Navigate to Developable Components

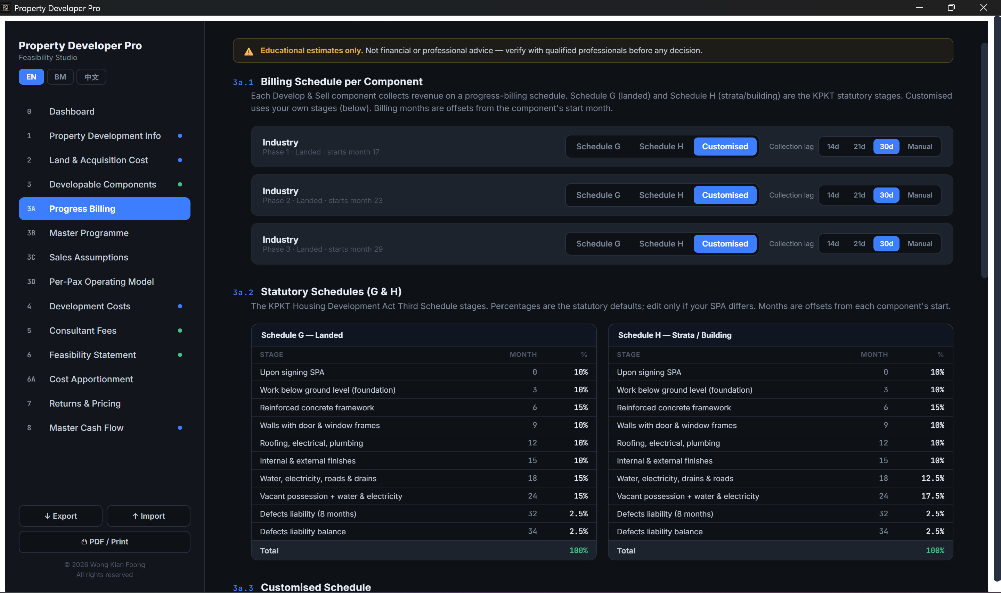click(104, 185)
